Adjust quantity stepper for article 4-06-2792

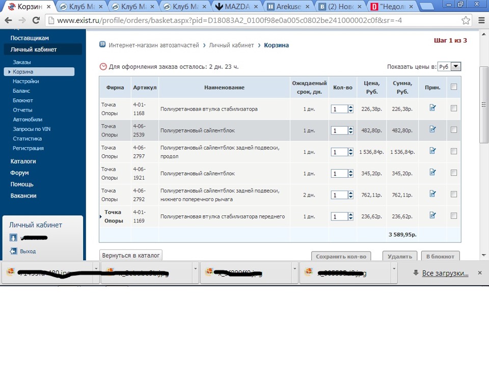(350, 195)
